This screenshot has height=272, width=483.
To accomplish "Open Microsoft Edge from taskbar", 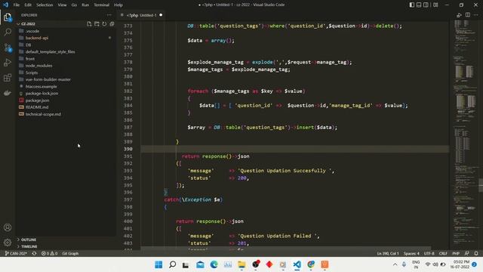I will click(x=214, y=264).
